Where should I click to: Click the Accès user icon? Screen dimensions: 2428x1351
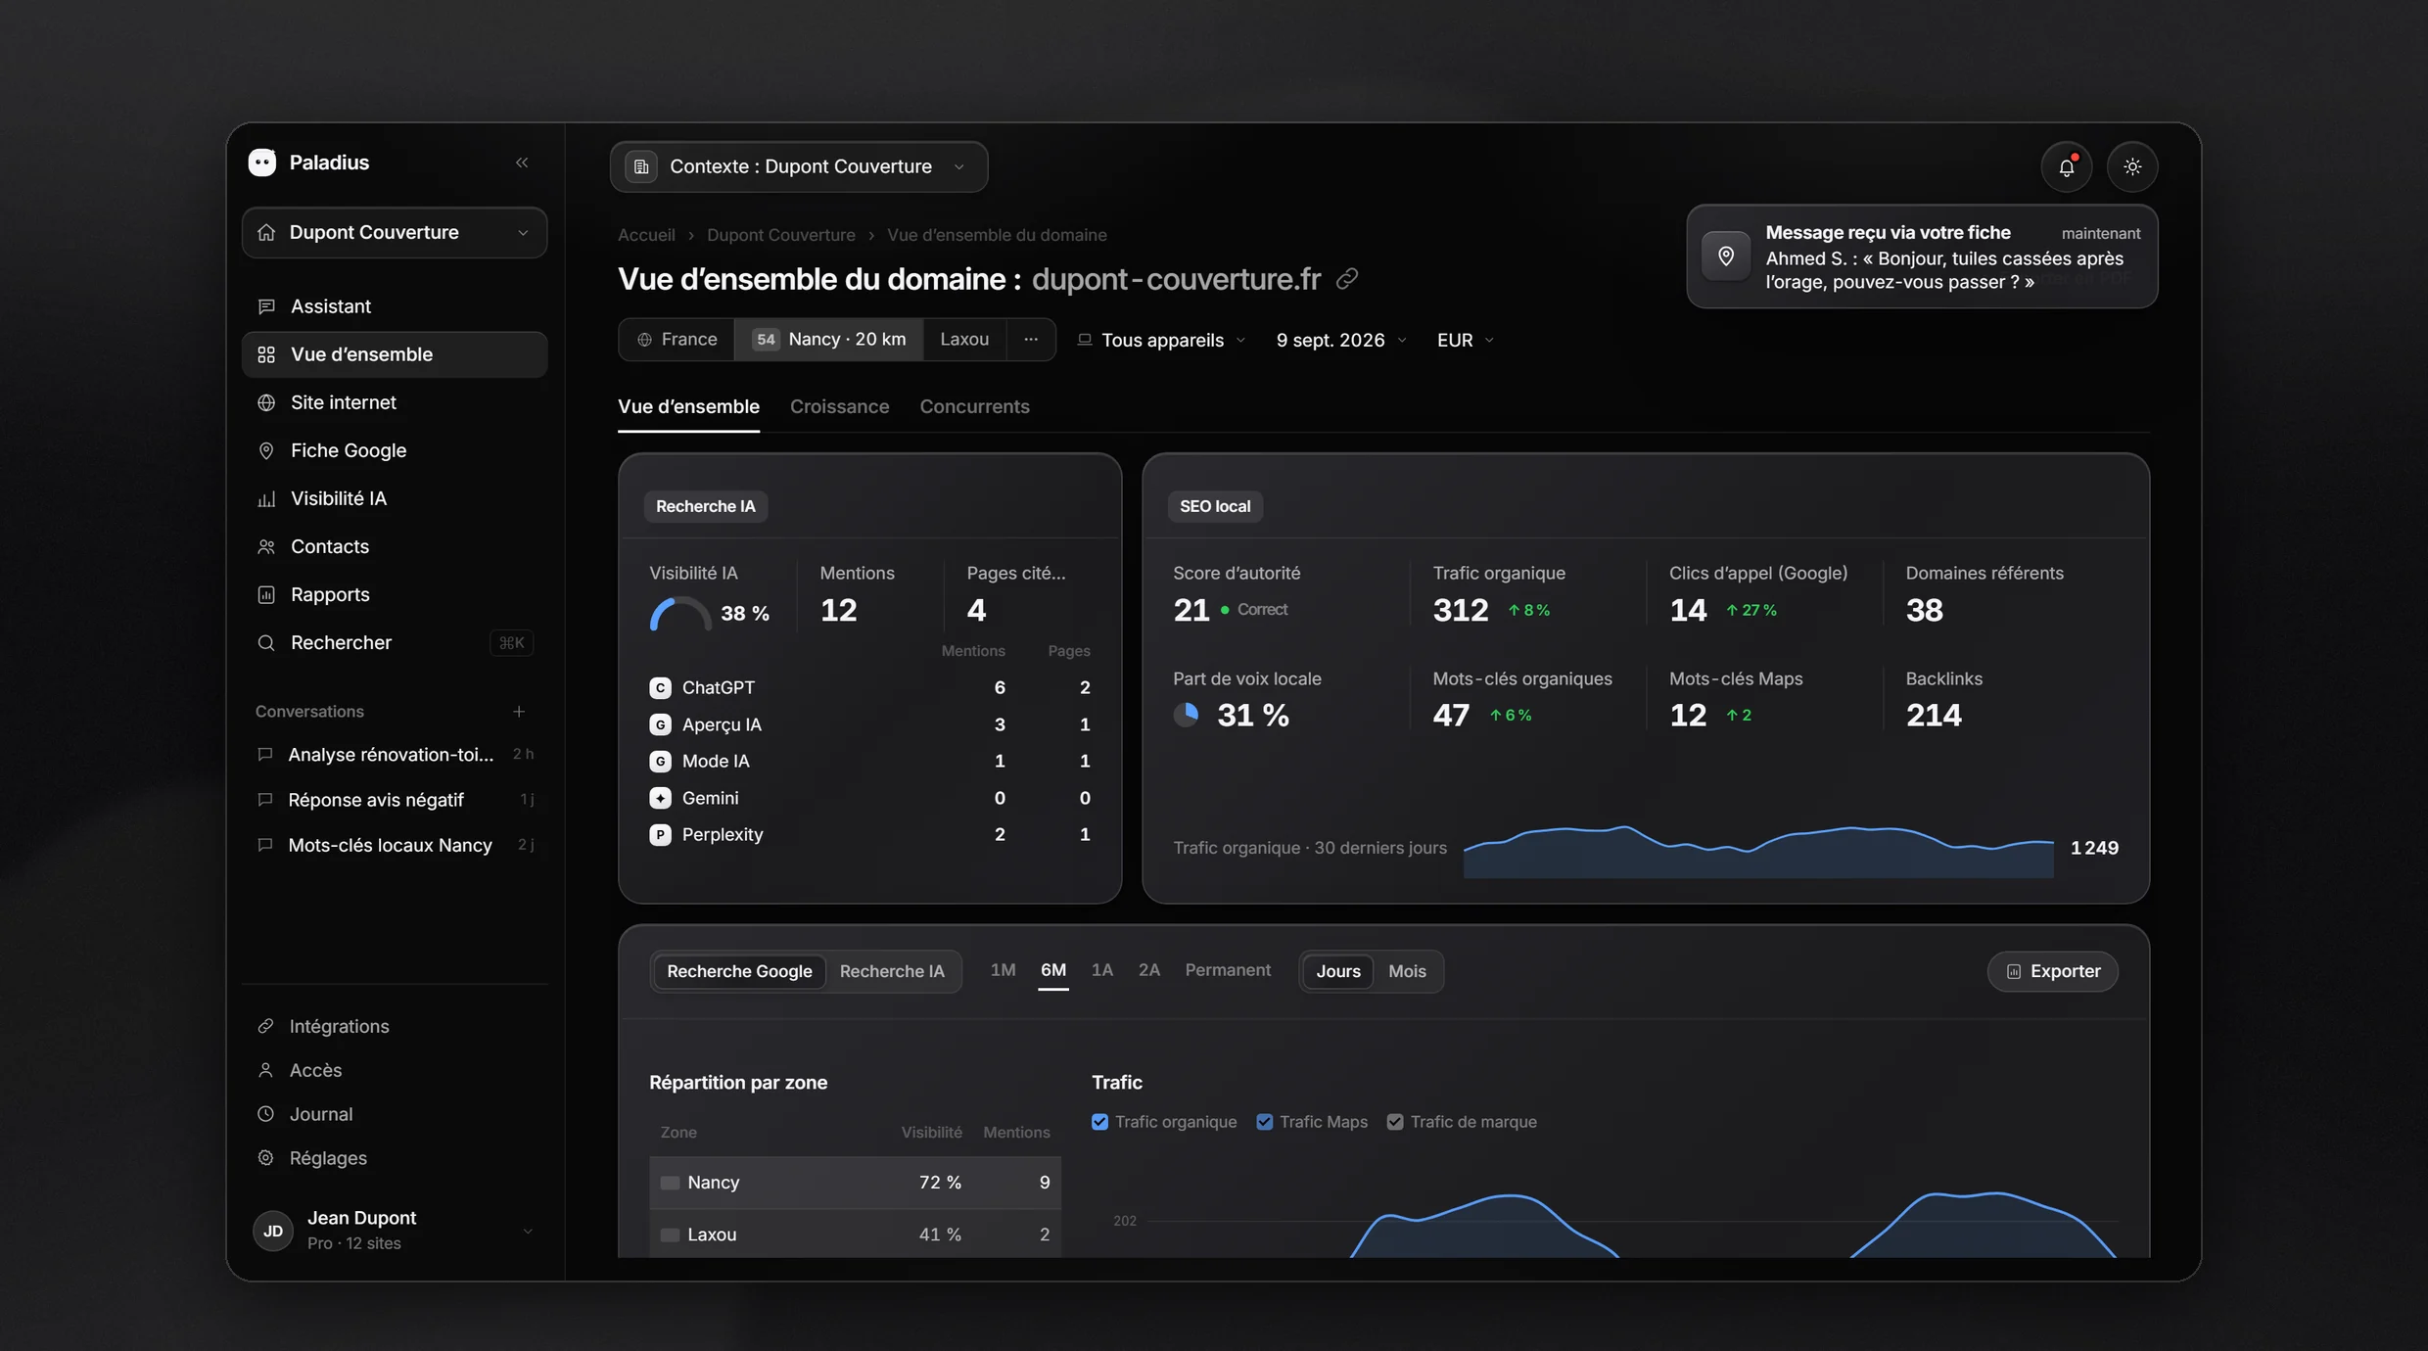point(265,1070)
